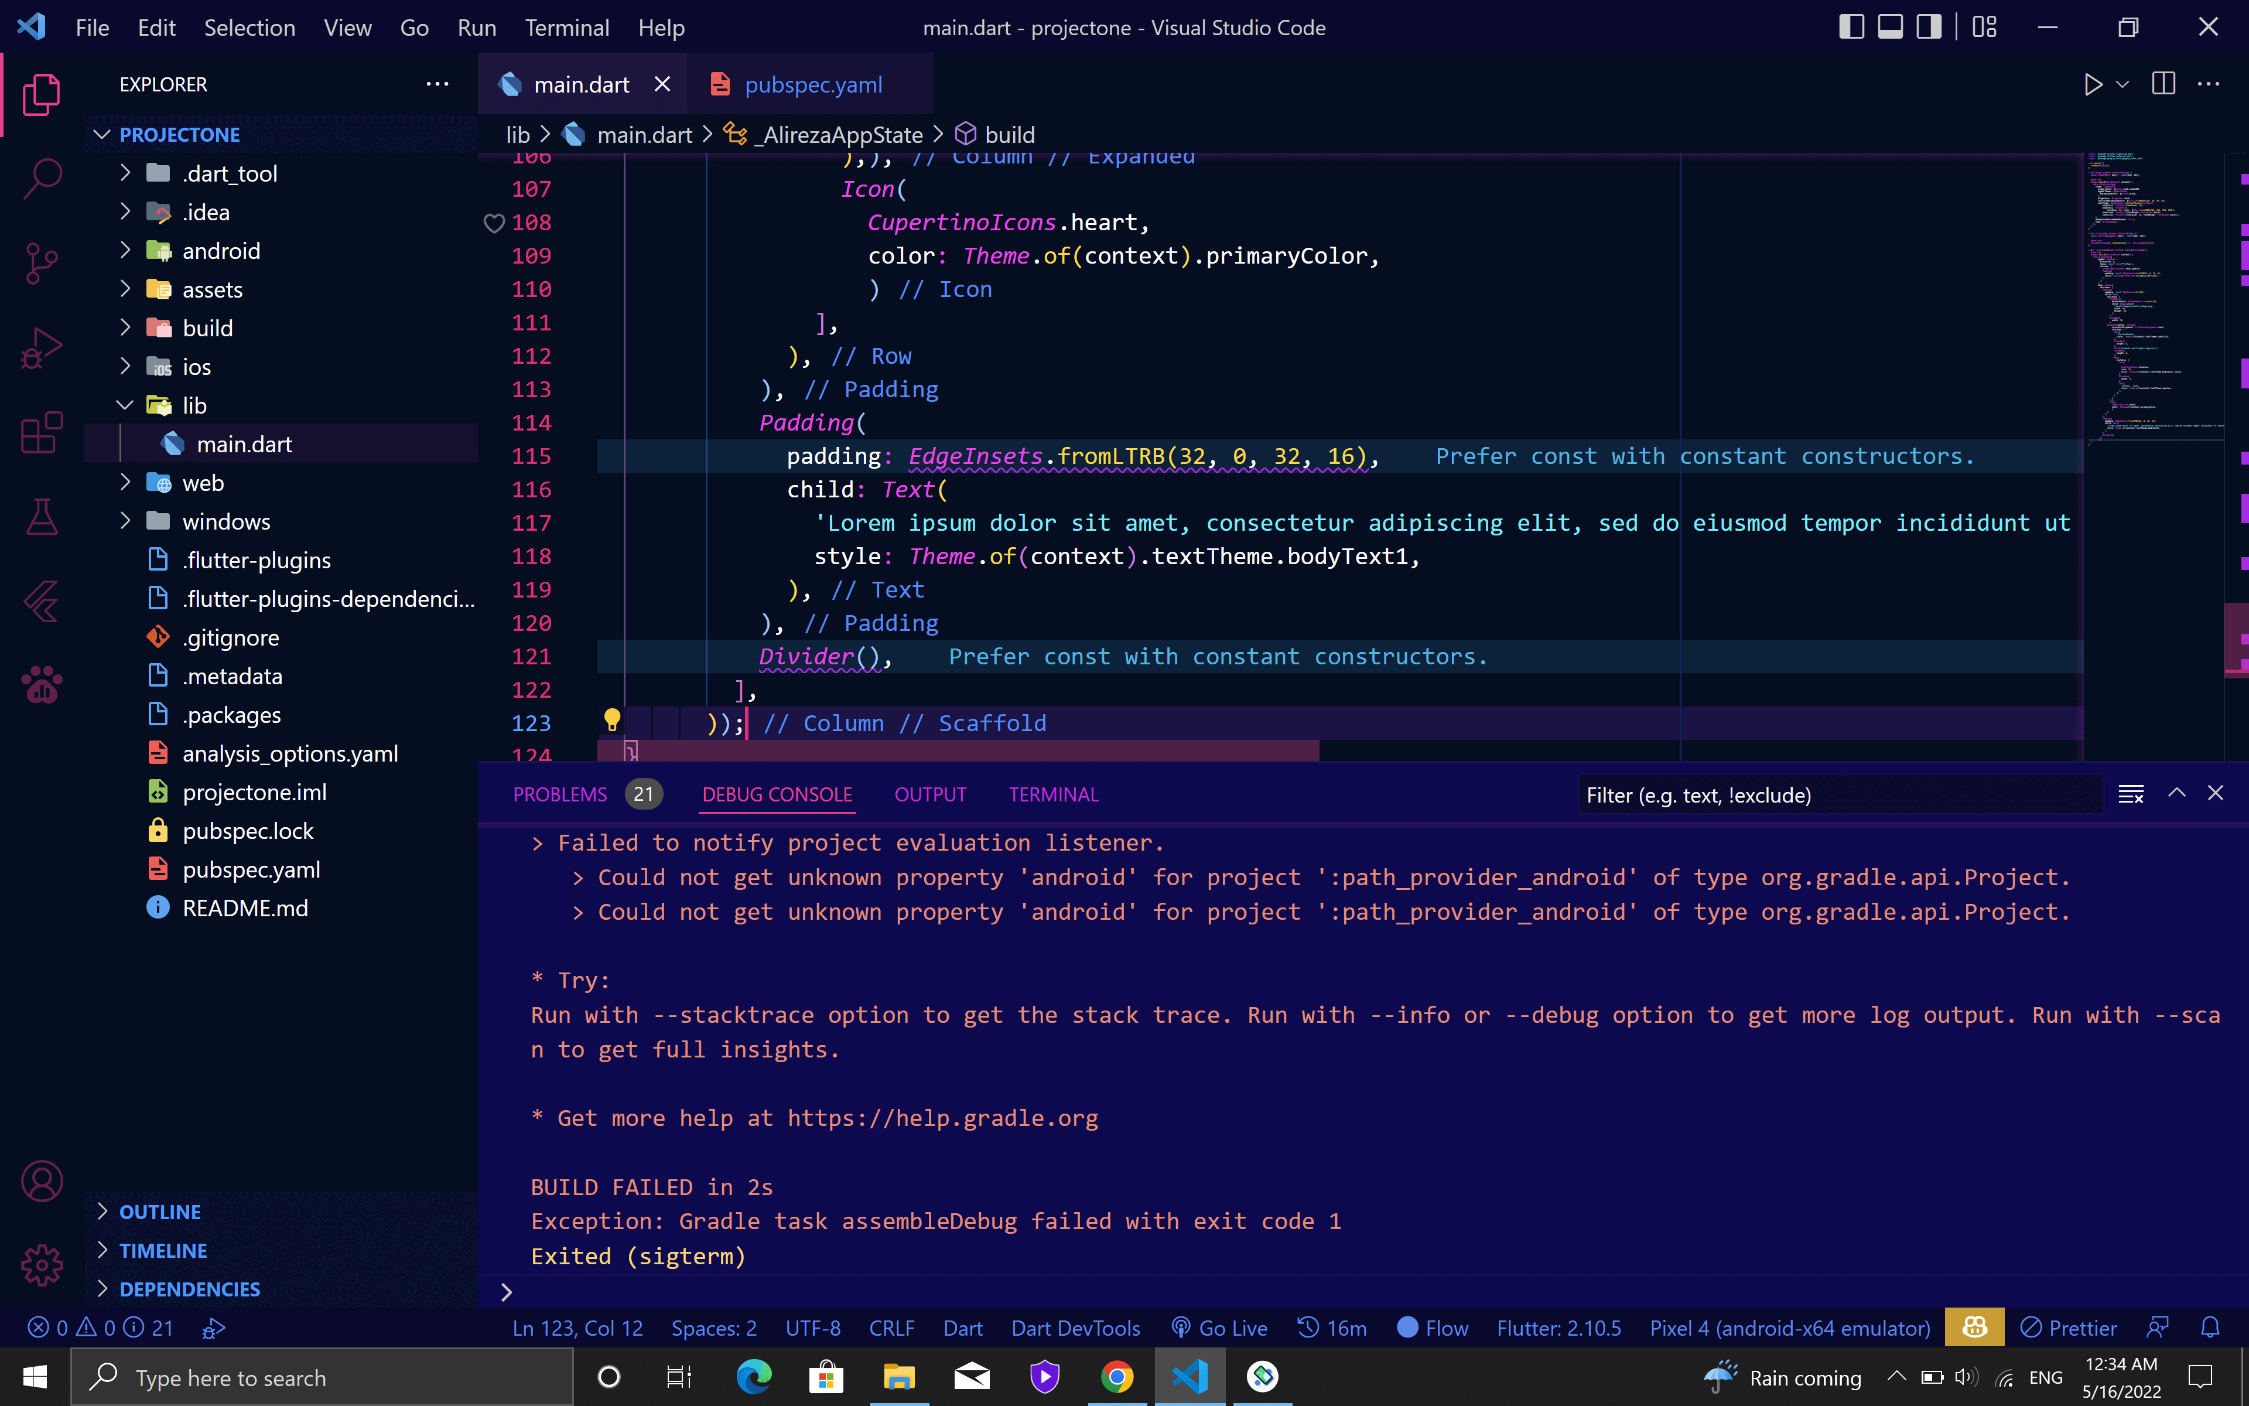Open the Run and Debug view

click(42, 348)
